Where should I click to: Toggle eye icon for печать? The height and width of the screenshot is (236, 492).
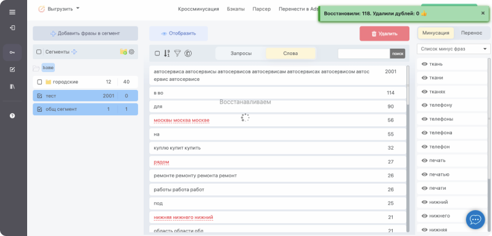click(x=425, y=160)
